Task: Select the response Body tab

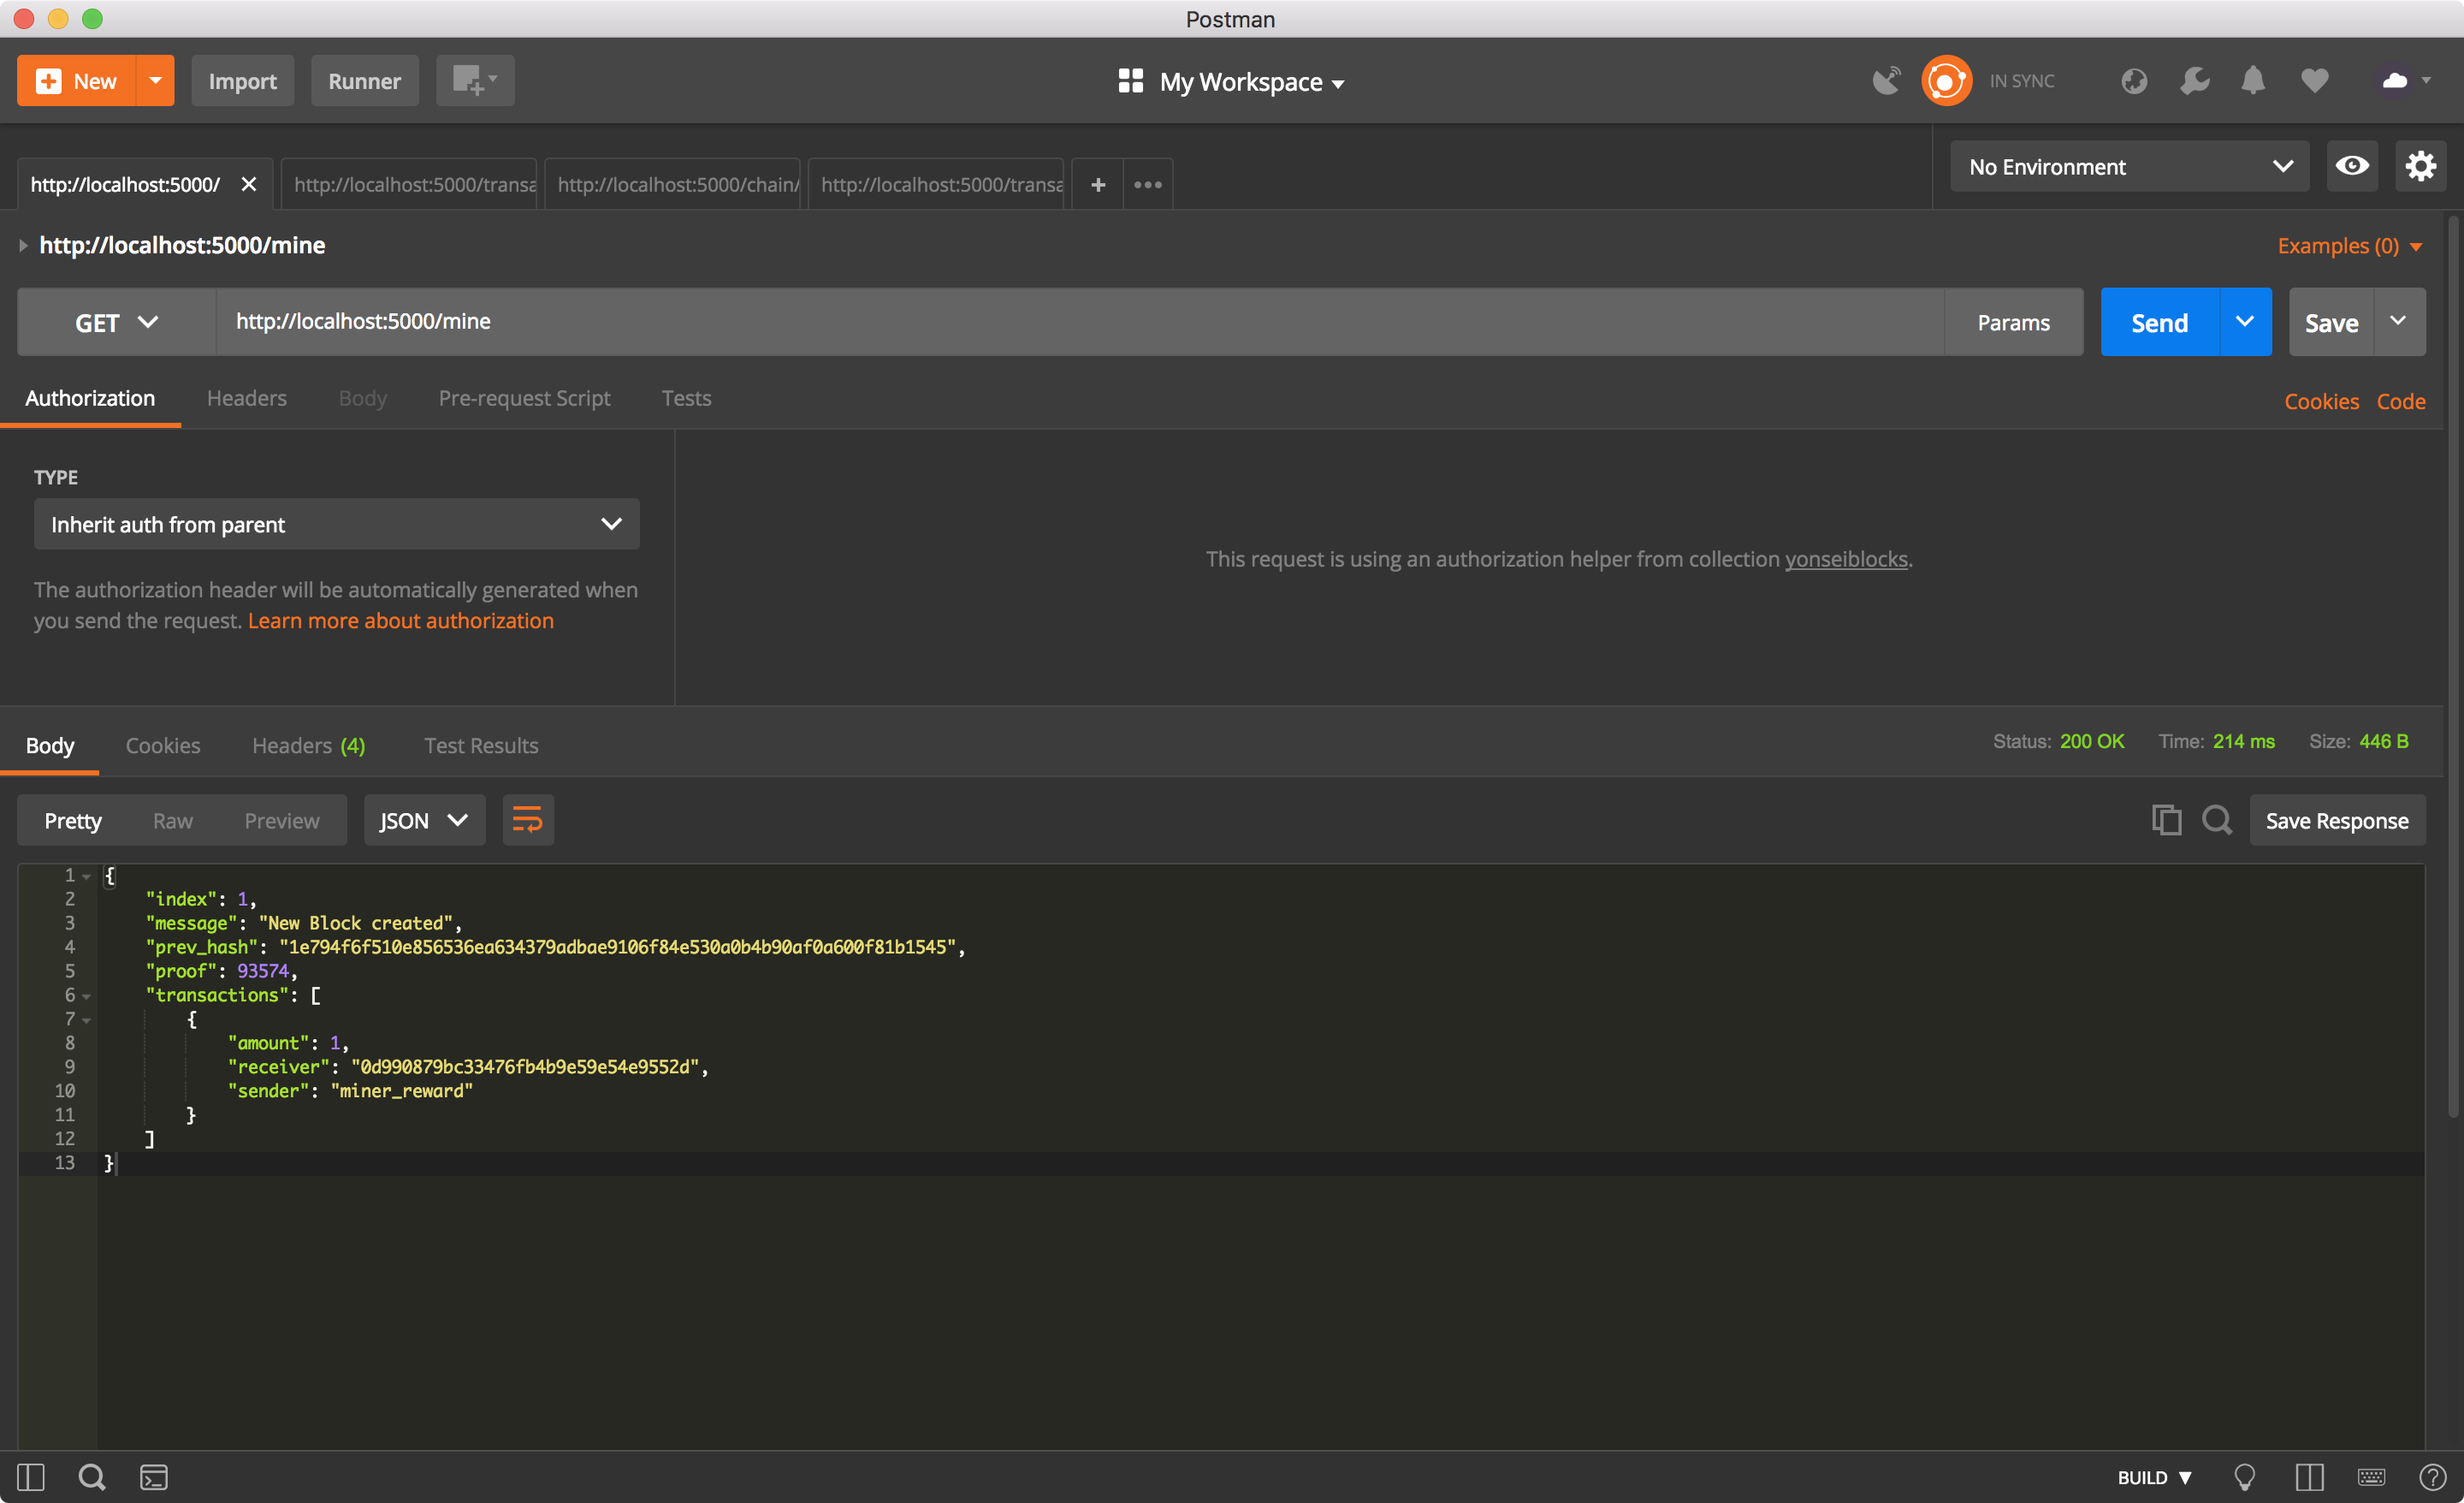Action: coord(49,746)
